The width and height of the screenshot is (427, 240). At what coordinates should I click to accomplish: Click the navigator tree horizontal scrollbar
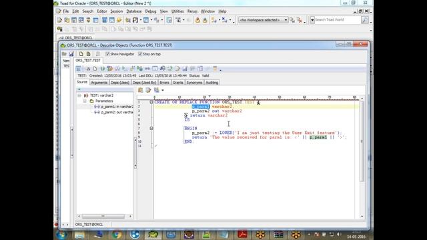tap(103, 216)
